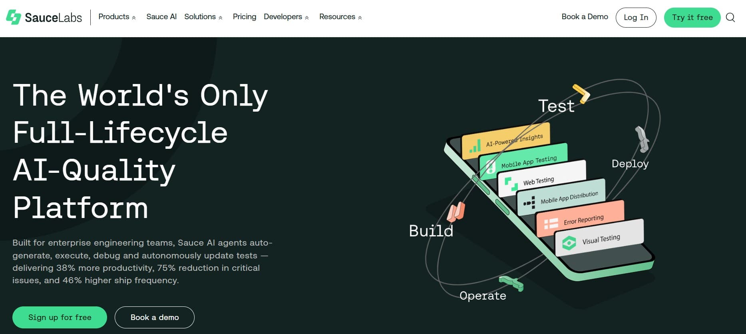The image size is (746, 334).
Task: Click the paragraph starting Built for enterprise
Action: [142, 262]
